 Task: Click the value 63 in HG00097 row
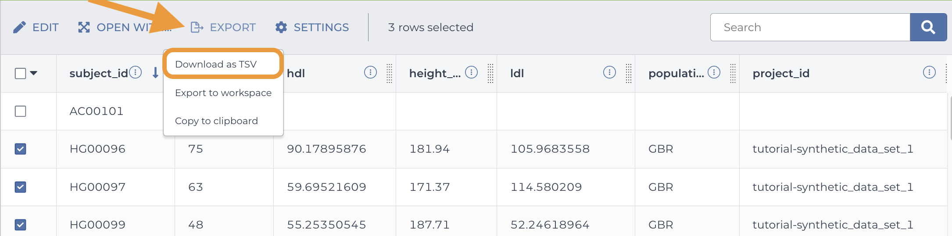[195, 187]
